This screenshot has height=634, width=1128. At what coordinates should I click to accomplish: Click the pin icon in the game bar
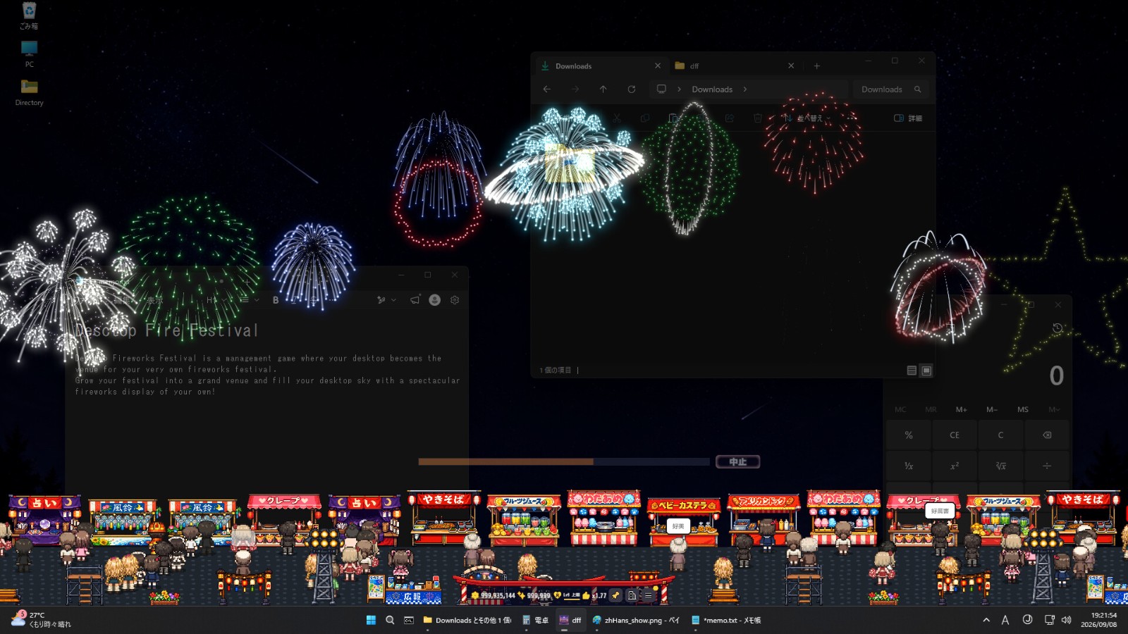[615, 595]
